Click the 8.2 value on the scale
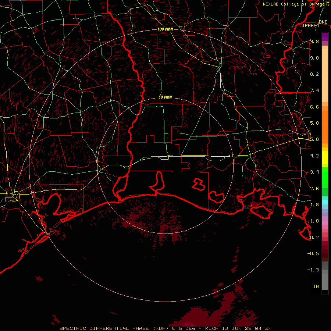The image size is (331, 331). click(x=314, y=74)
